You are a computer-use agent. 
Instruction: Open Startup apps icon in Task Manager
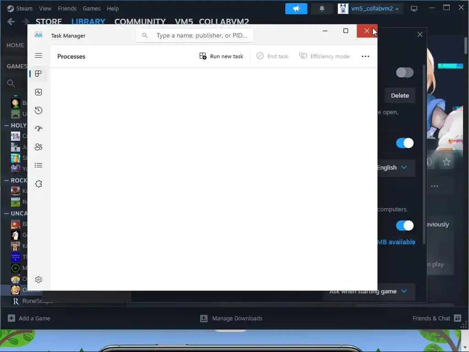coord(38,129)
